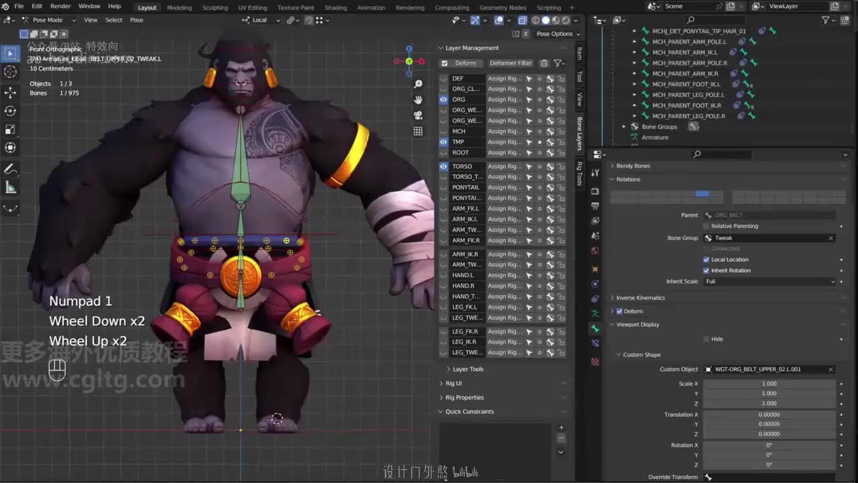858x483 pixels.
Task: Open the Object Data armature properties tab
Action: [595, 313]
